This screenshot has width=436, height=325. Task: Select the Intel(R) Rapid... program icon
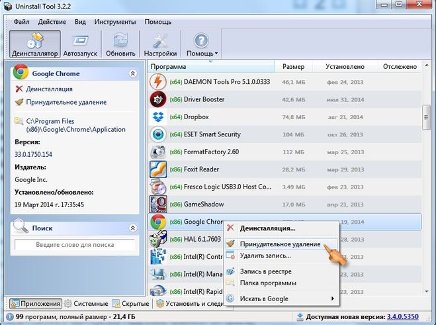pyautogui.click(x=158, y=291)
